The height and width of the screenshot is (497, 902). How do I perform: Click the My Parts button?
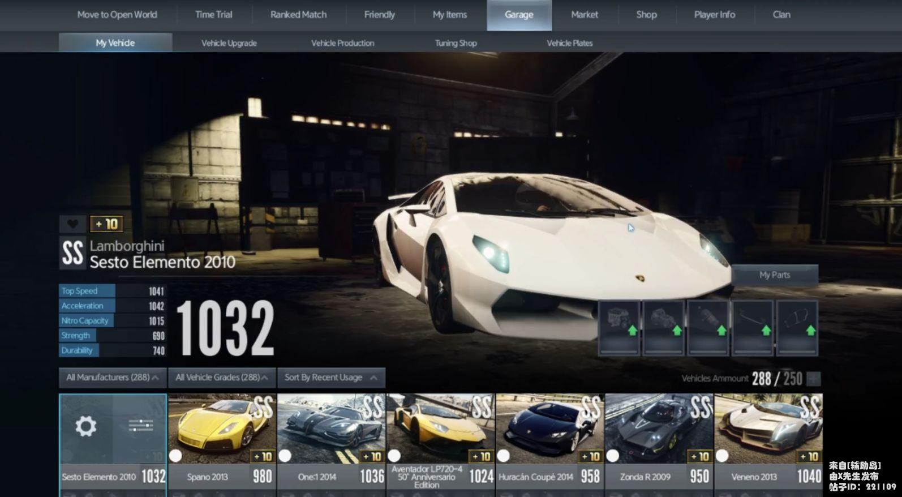click(x=775, y=275)
